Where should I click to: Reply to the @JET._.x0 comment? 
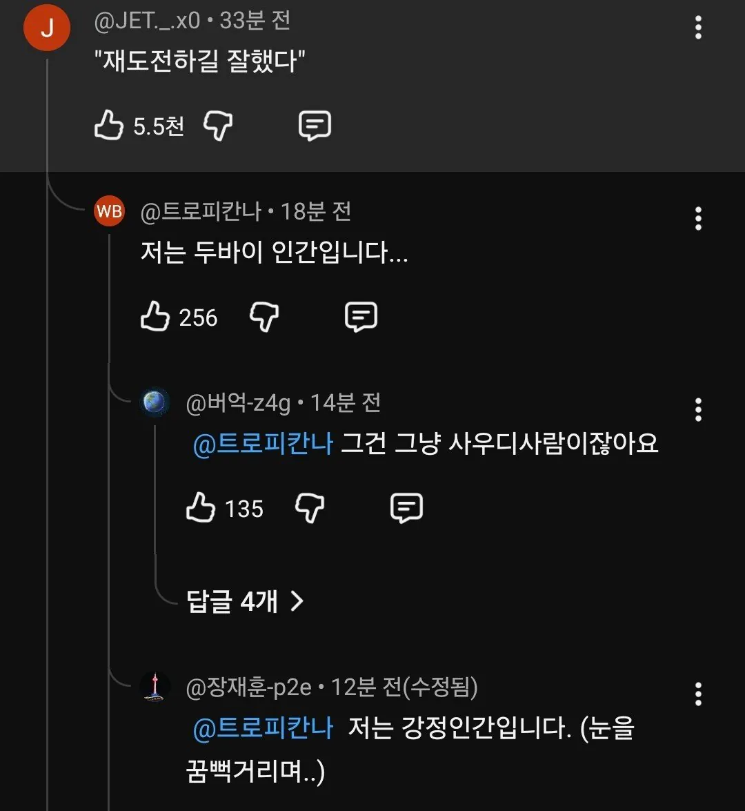click(315, 126)
